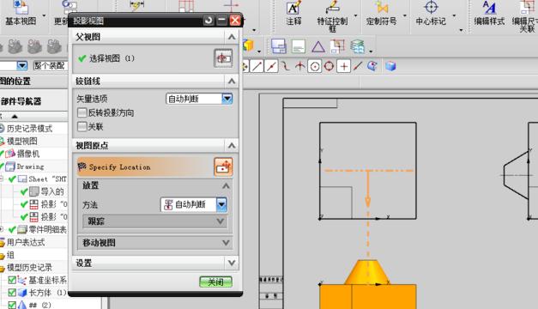Click the 3D cube icon right of the dialog
This screenshot has width=538, height=309.
click(248, 45)
